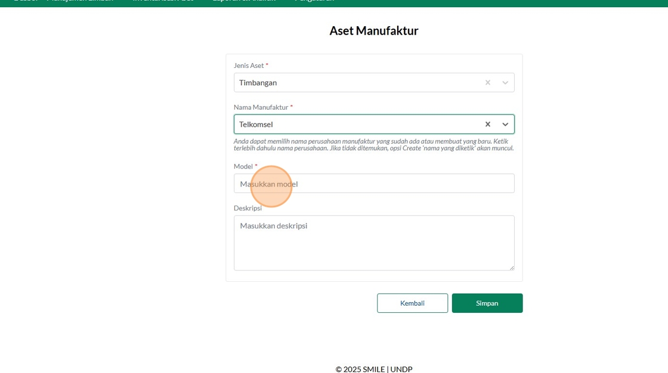Focus the Deskripsi text area

374,243
